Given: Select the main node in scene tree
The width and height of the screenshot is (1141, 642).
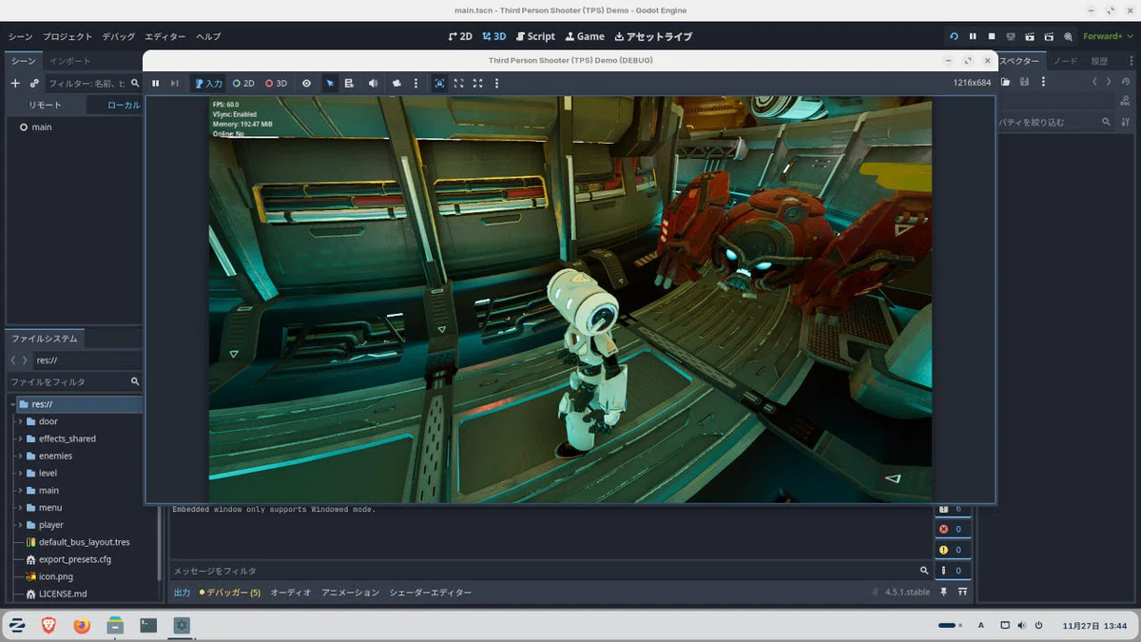Looking at the screenshot, I should click(41, 126).
